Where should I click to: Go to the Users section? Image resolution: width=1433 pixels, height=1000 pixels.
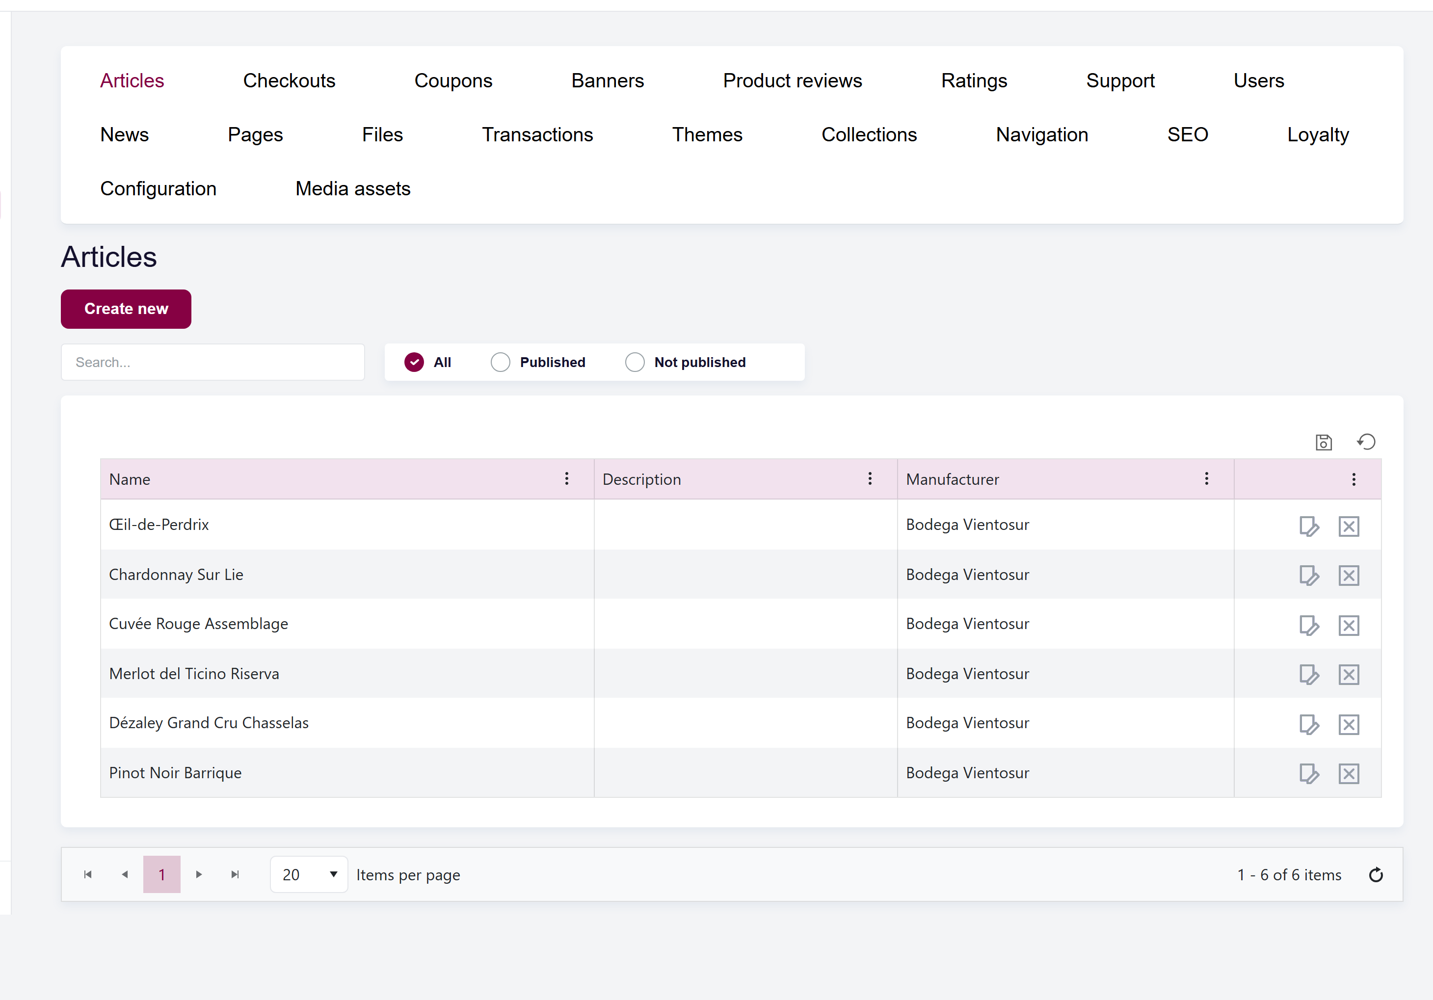[x=1259, y=80]
